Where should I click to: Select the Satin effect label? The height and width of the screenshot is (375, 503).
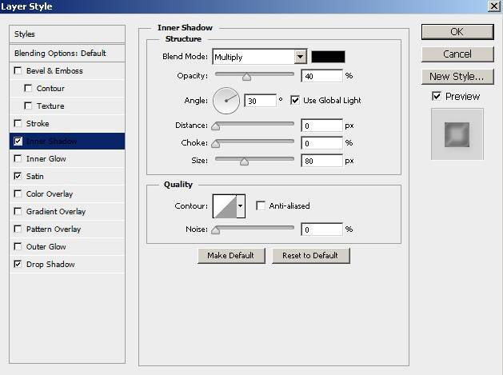click(x=34, y=176)
